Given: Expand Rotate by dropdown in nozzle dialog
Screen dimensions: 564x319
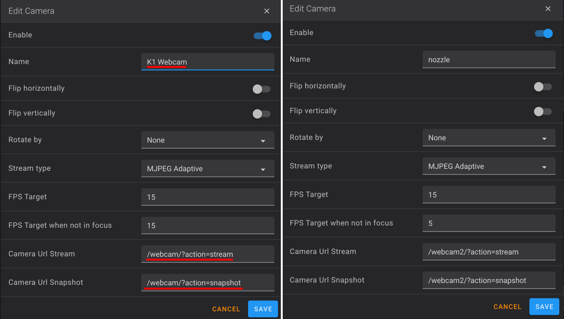Looking at the screenshot, I should click(489, 138).
